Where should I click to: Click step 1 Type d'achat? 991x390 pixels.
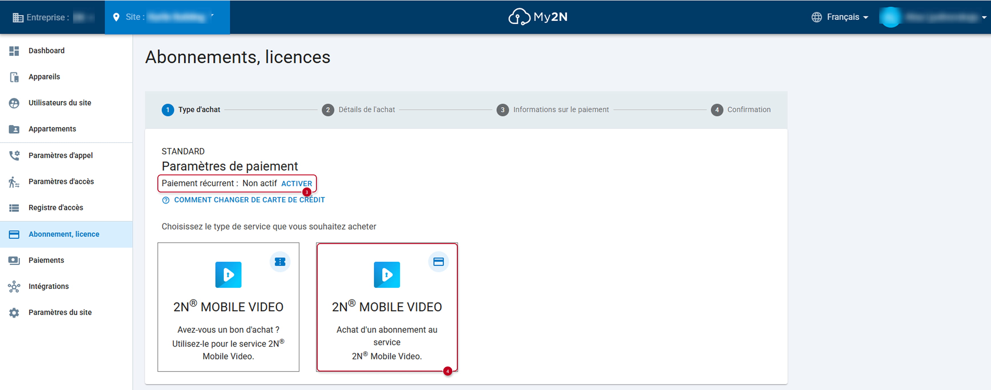191,109
